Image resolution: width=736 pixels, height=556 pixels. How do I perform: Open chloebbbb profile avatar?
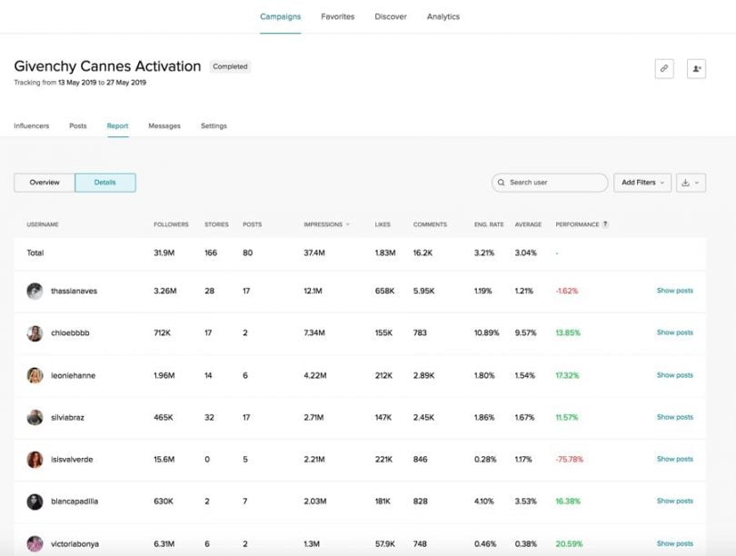point(35,333)
